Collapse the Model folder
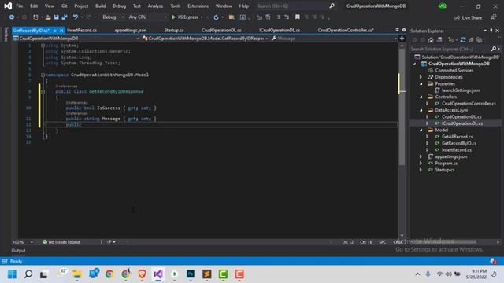 [421, 130]
